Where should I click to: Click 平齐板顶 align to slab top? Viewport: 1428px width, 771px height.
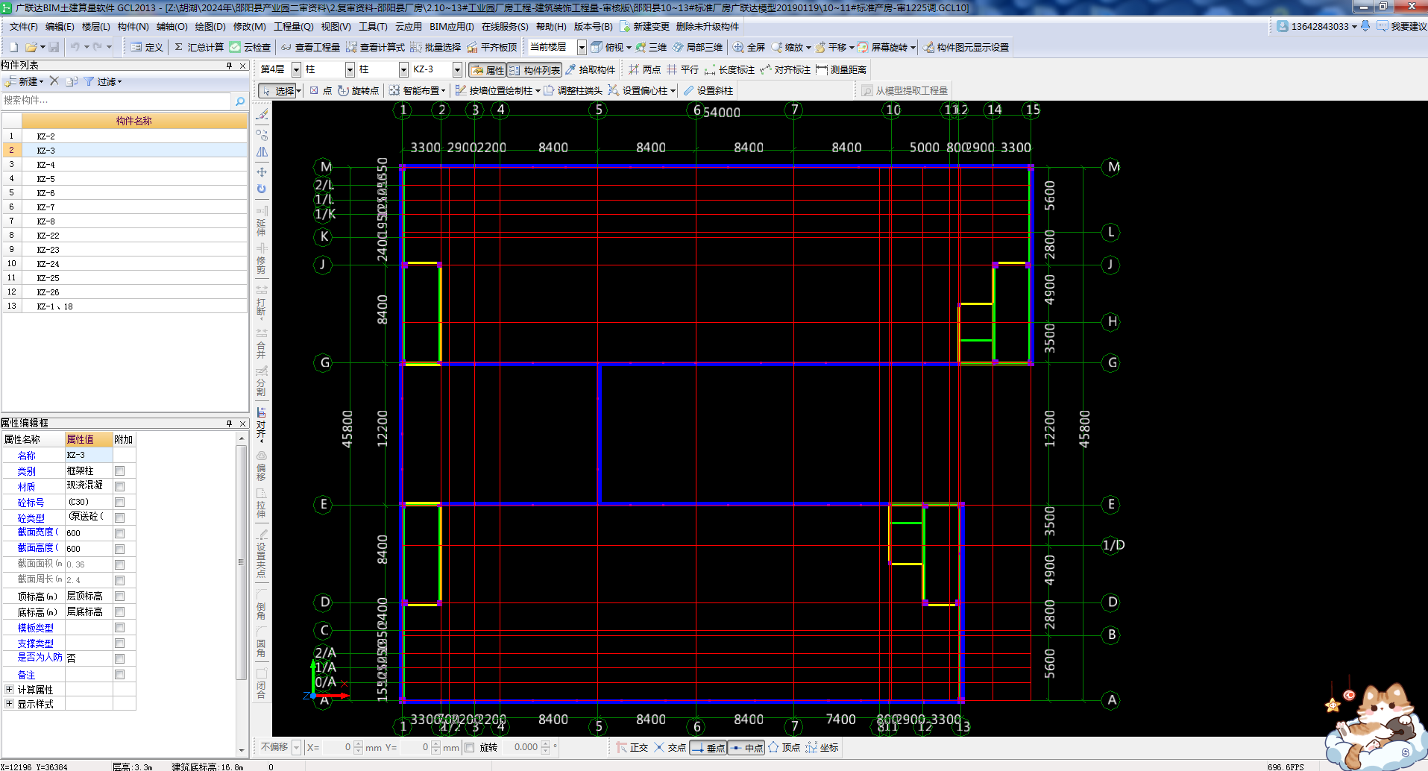tap(492, 47)
